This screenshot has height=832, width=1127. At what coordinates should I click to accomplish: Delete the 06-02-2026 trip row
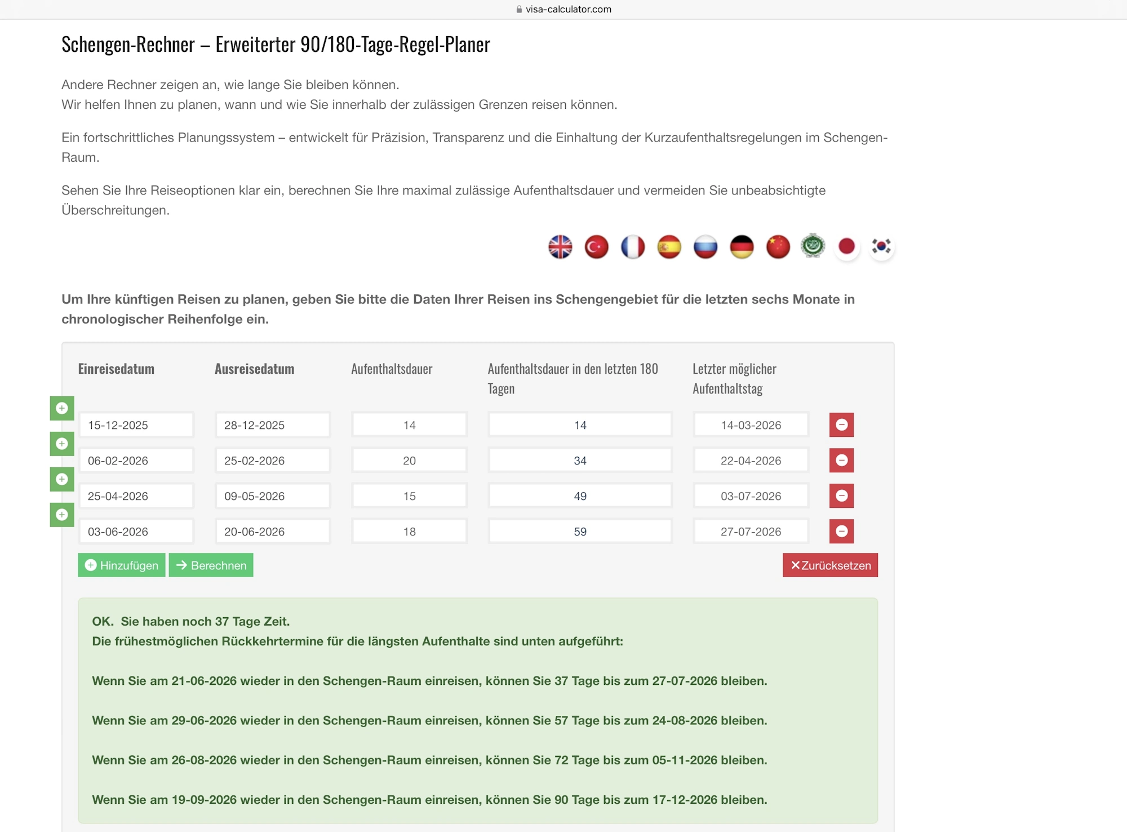(841, 461)
